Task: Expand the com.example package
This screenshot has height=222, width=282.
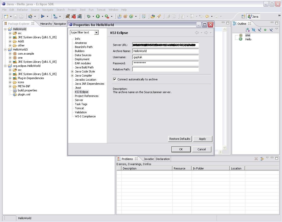Action: pyautogui.click(x=10, y=54)
